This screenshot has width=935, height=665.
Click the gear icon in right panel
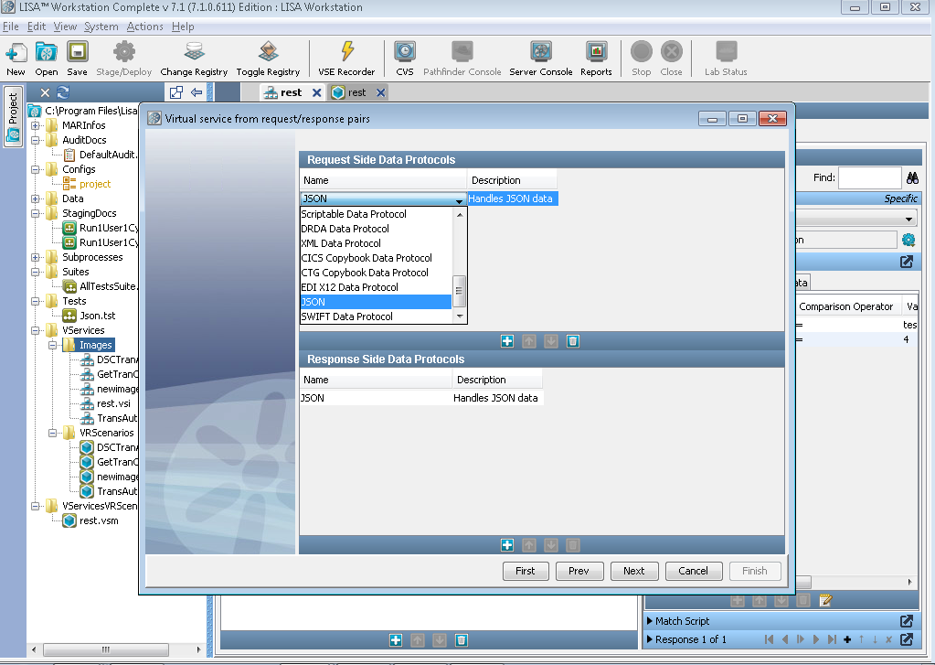tap(908, 240)
